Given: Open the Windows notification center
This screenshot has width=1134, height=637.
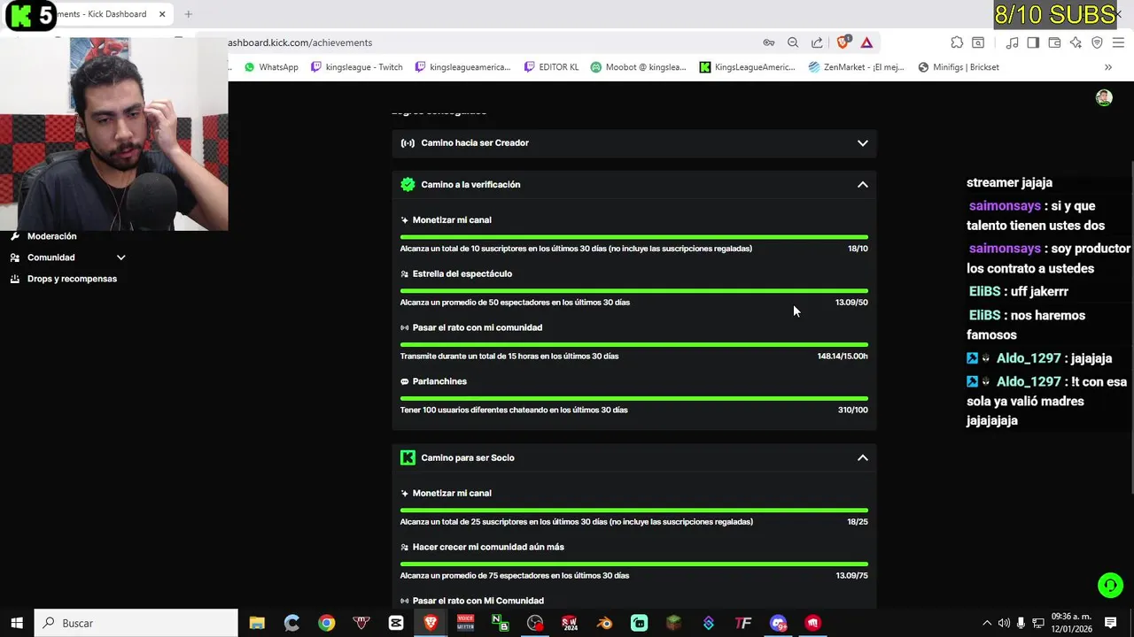Looking at the screenshot, I should pyautogui.click(x=1110, y=623).
